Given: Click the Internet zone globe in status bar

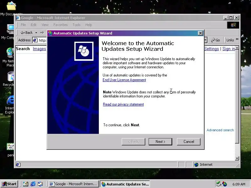Looking at the screenshot, I should pyautogui.click(x=196, y=164).
